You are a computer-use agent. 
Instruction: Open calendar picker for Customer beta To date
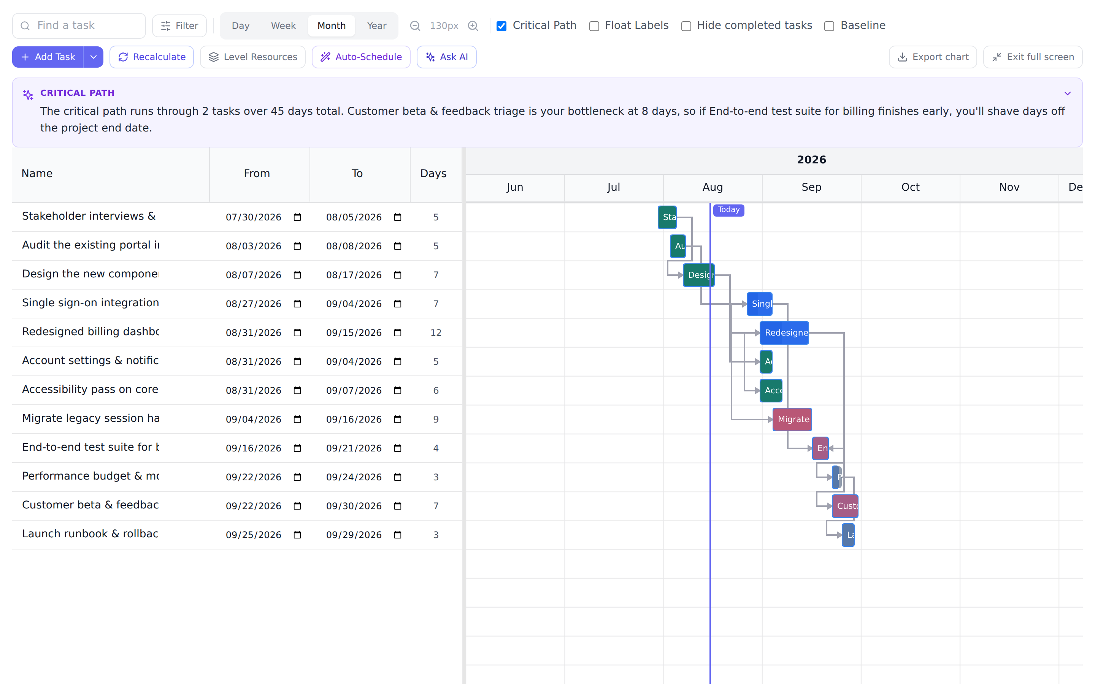pyautogui.click(x=398, y=506)
